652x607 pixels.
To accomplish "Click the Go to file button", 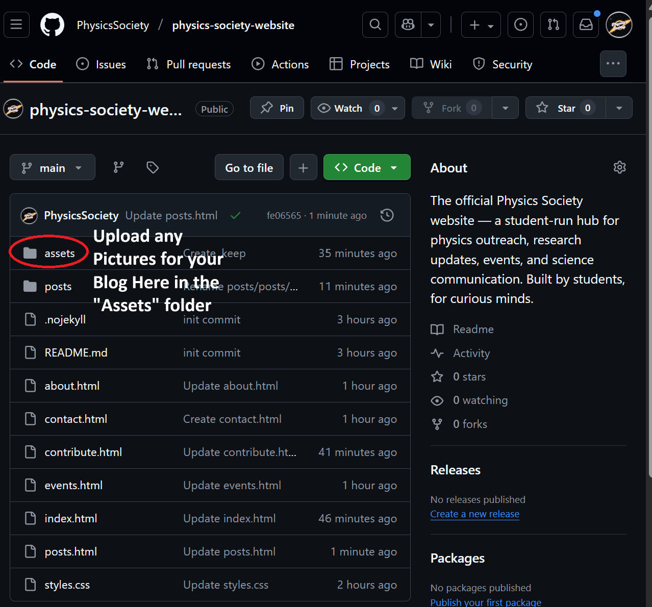I will tap(249, 167).
